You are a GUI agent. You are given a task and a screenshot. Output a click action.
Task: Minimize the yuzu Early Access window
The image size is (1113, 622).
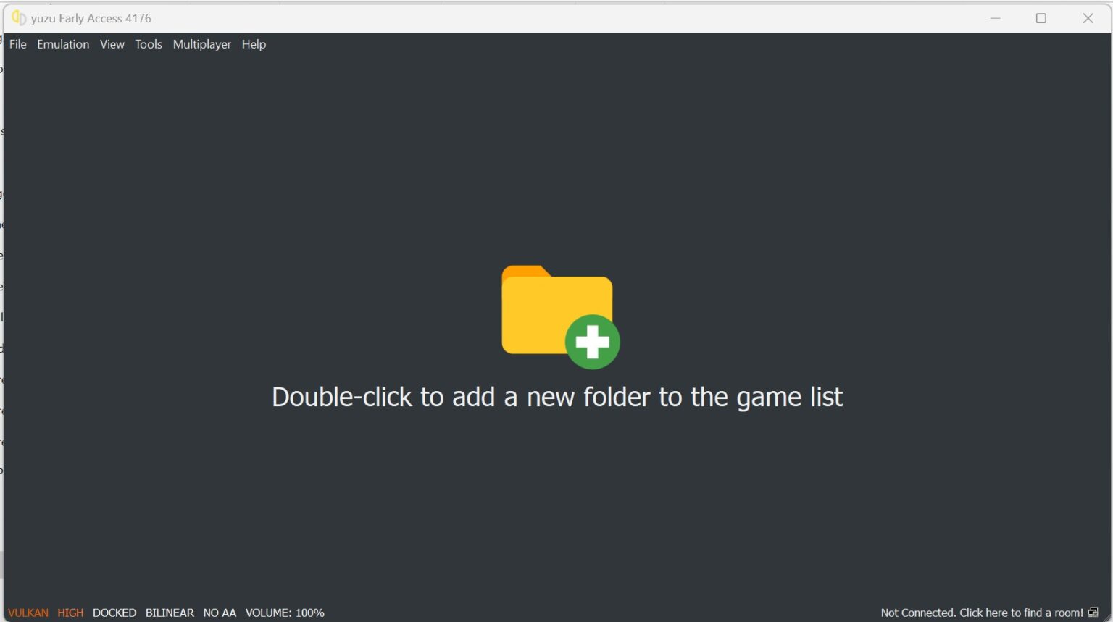[x=996, y=18]
